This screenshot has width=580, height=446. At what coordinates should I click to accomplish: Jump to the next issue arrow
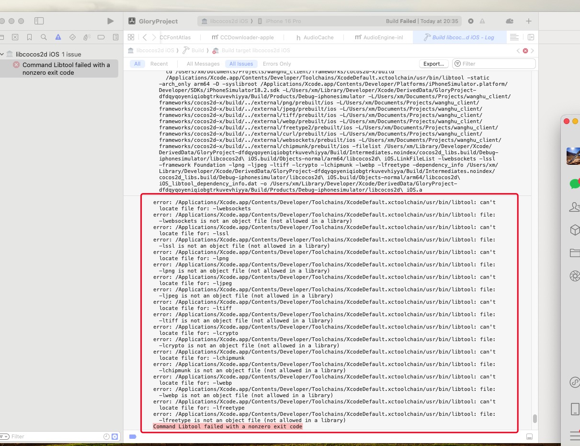pos(533,50)
